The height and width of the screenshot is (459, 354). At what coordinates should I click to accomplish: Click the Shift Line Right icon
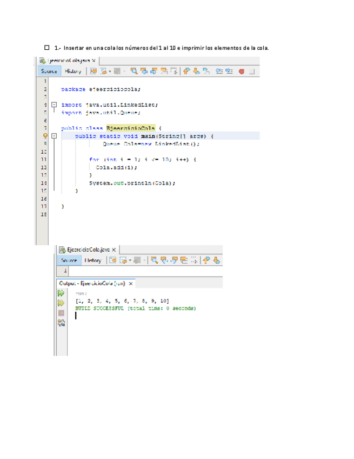tap(229, 71)
